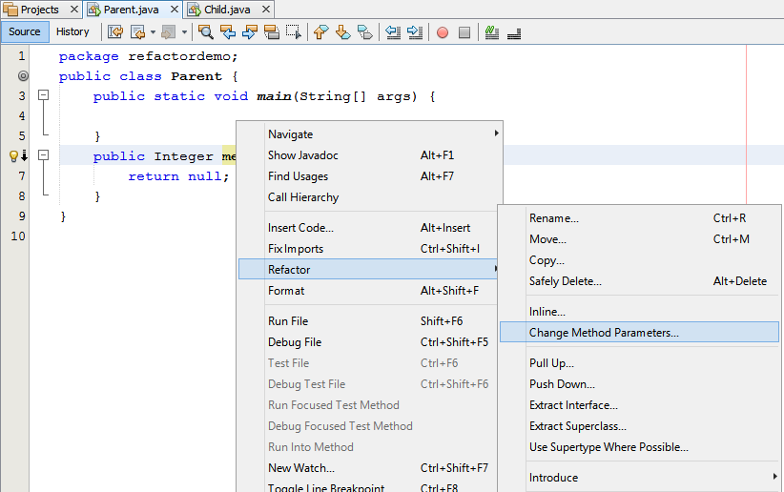The height and width of the screenshot is (492, 784).
Task: Toggle the Source view button
Action: point(25,31)
